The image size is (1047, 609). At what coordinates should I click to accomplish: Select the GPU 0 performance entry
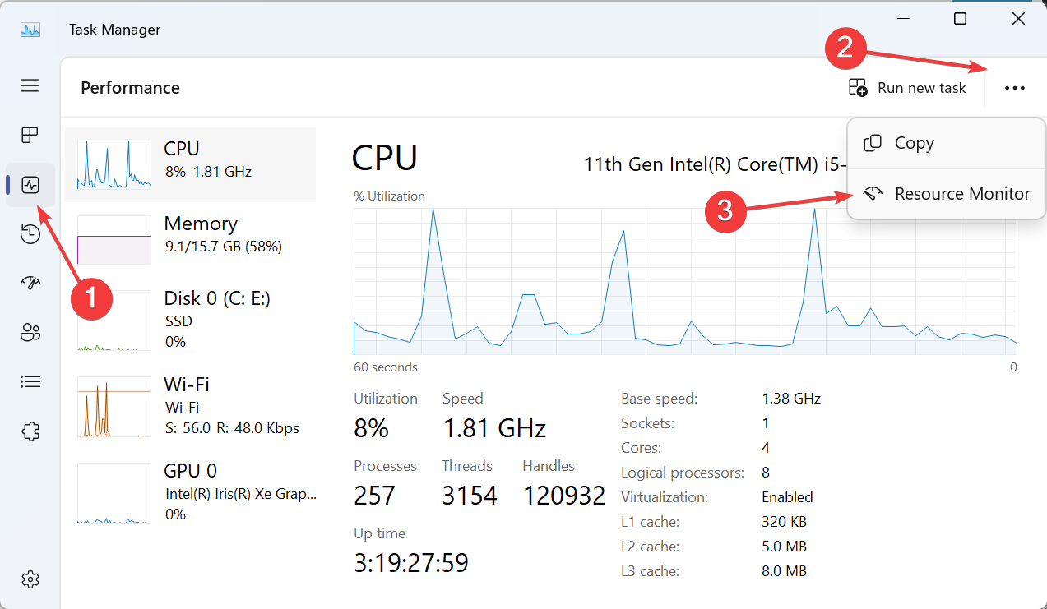click(190, 492)
